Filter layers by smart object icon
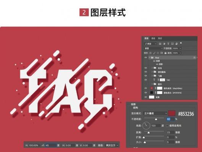Screen dimensions: 202x152 177,44
